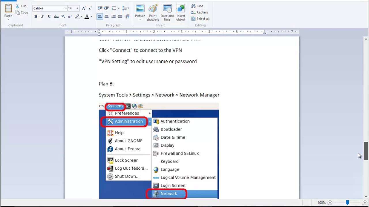Expand the line spacing options arrow
Viewport: 369px width, 207px height.
(128, 8)
